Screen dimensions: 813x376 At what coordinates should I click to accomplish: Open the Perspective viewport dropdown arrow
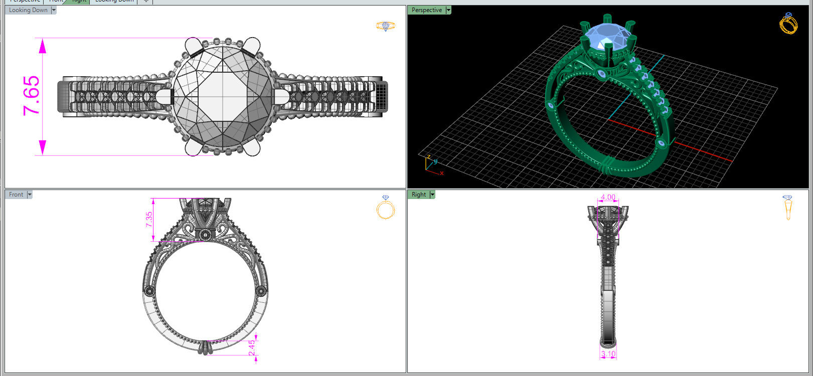tap(448, 10)
